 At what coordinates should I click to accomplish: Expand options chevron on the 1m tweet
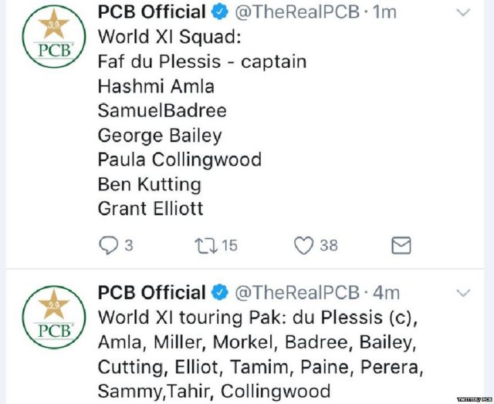[463, 12]
